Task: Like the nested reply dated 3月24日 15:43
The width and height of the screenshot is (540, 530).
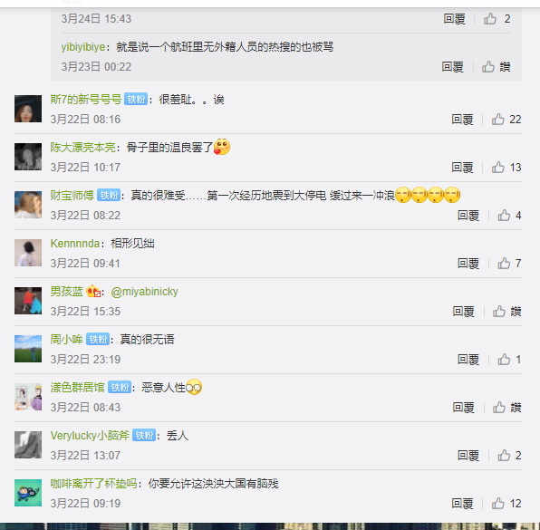Action: point(497,19)
